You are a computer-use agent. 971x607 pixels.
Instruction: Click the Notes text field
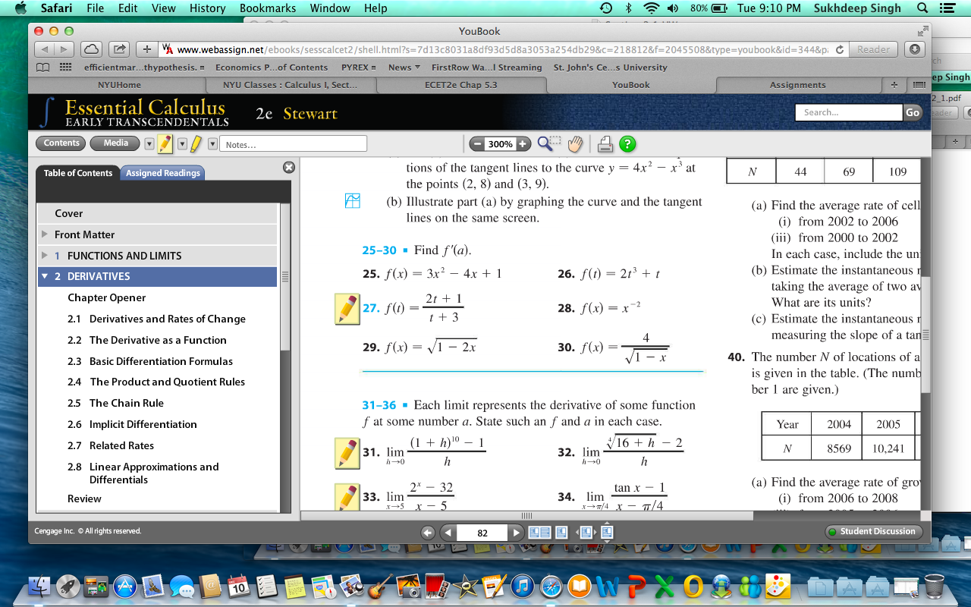pyautogui.click(x=294, y=144)
